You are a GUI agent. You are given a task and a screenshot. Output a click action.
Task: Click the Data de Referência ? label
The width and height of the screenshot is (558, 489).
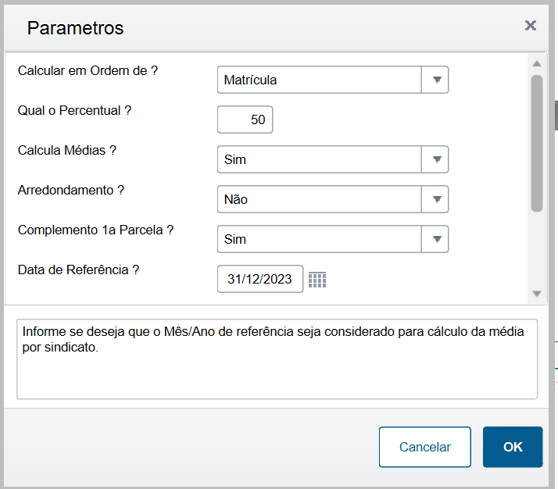coord(78,270)
